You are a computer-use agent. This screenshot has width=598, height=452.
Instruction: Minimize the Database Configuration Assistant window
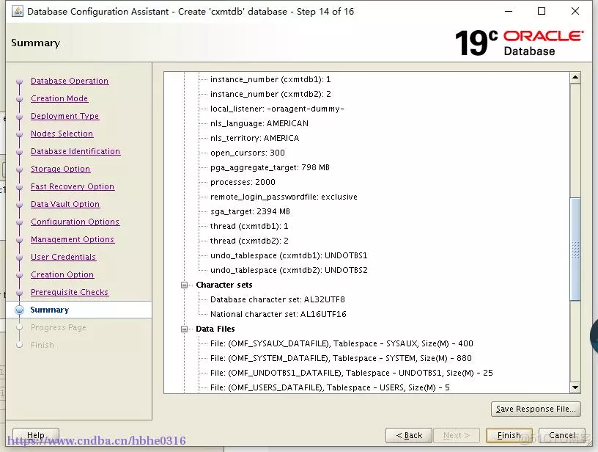tap(509, 12)
